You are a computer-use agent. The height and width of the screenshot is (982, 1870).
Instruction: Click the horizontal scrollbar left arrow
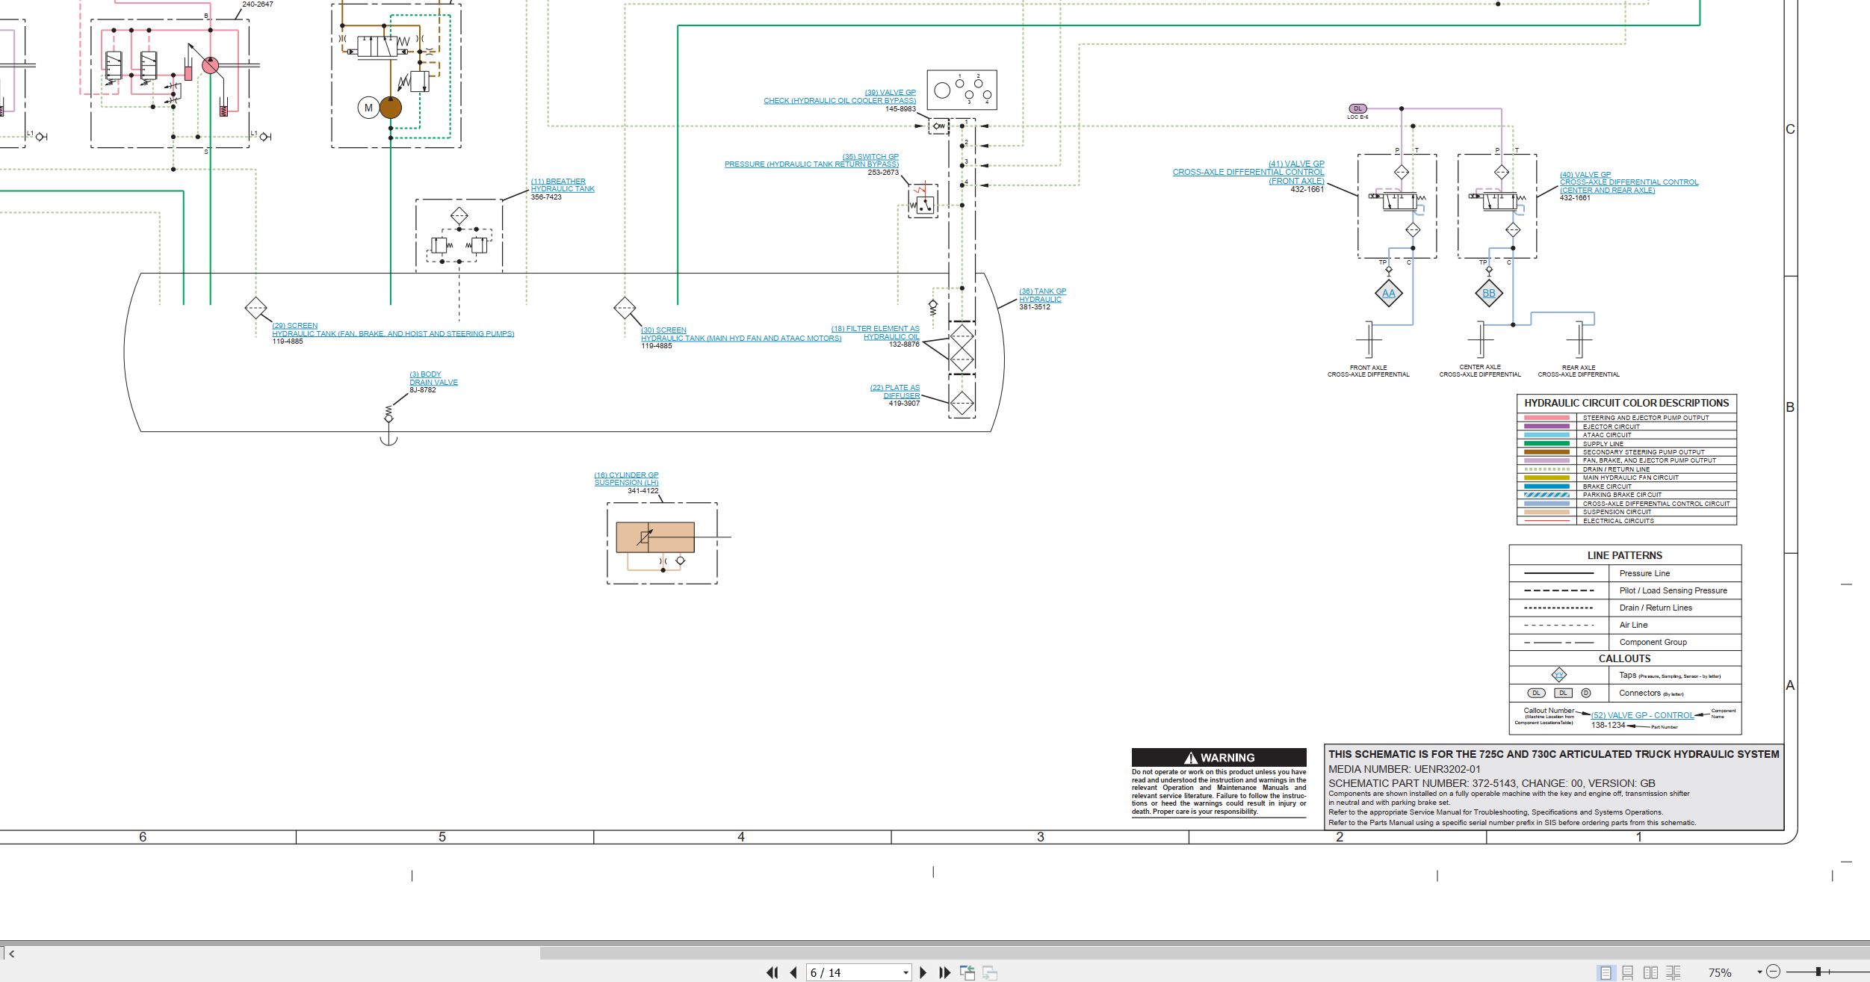pos(11,953)
